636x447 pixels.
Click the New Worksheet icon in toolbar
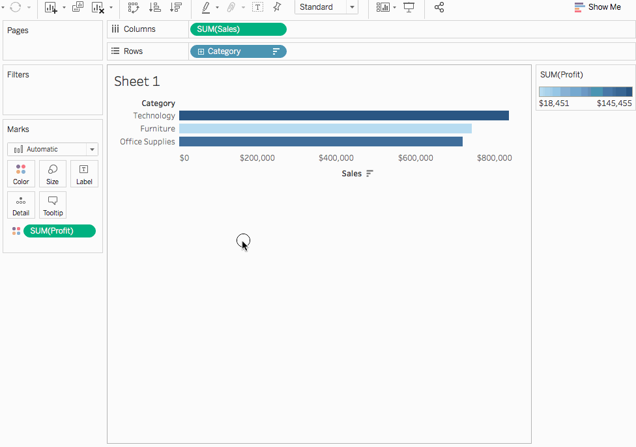[x=51, y=7]
